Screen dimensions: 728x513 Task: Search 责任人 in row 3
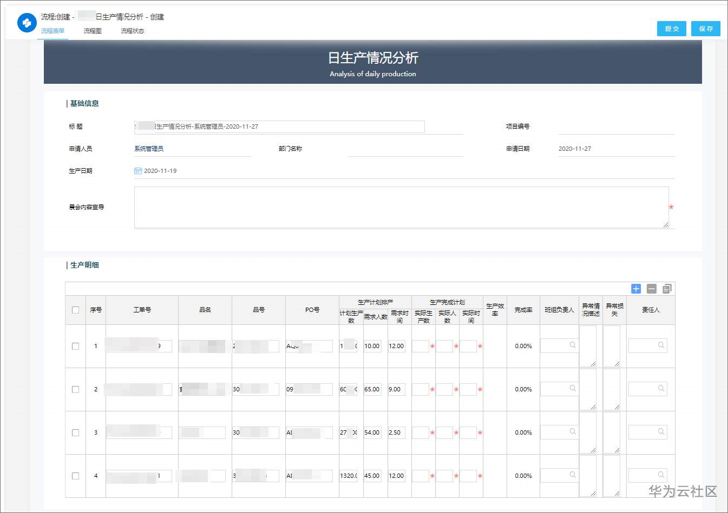661,431
